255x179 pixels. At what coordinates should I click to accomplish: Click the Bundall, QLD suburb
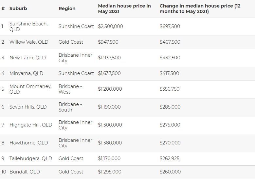pyautogui.click(x=25, y=172)
